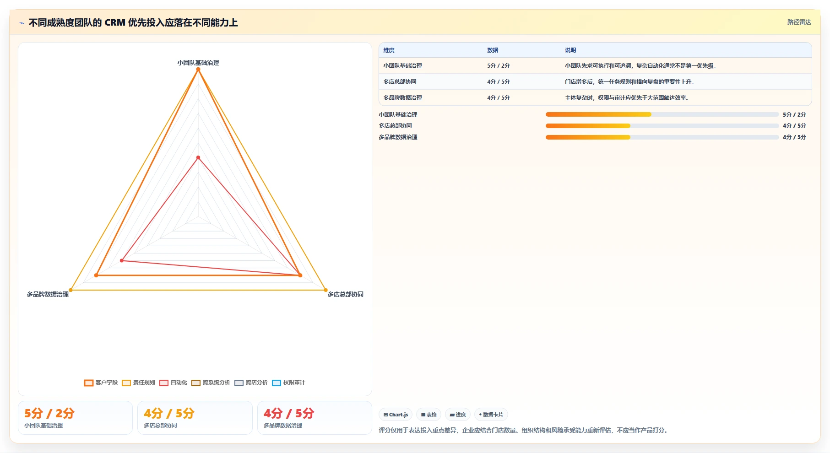Click the 多店总部协同 table row cell
Viewport: 830px width, 453px height.
(x=400, y=82)
